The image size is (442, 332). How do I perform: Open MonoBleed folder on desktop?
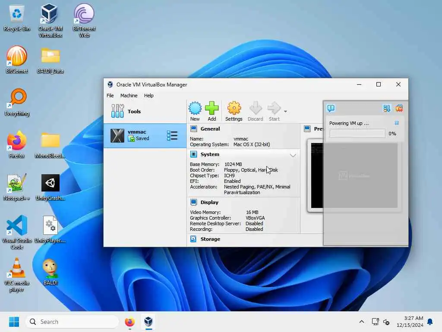tap(50, 145)
